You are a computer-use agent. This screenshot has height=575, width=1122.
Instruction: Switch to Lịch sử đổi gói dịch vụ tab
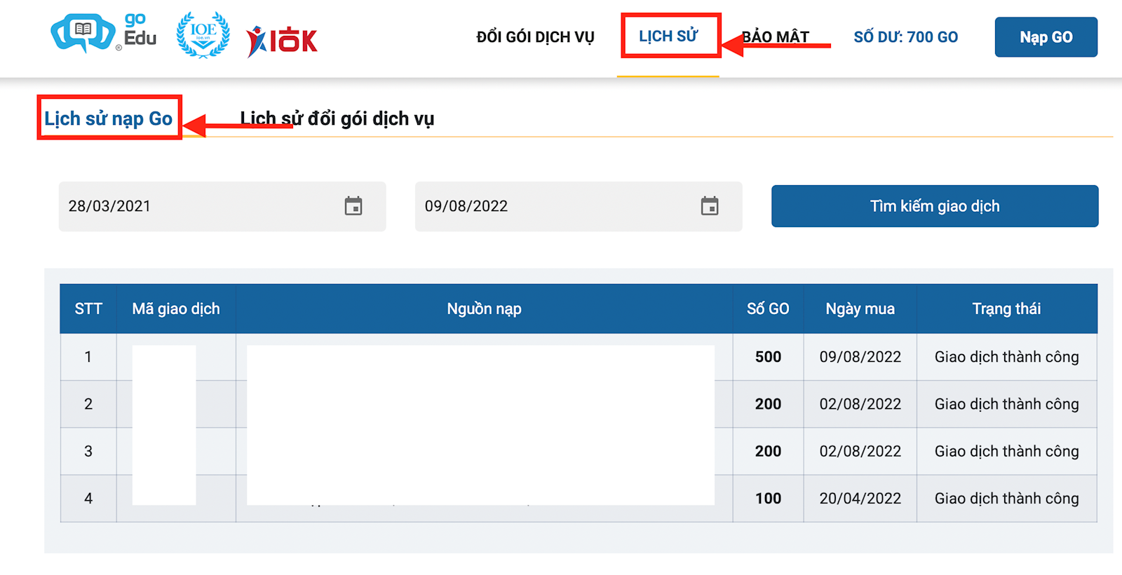(x=337, y=119)
